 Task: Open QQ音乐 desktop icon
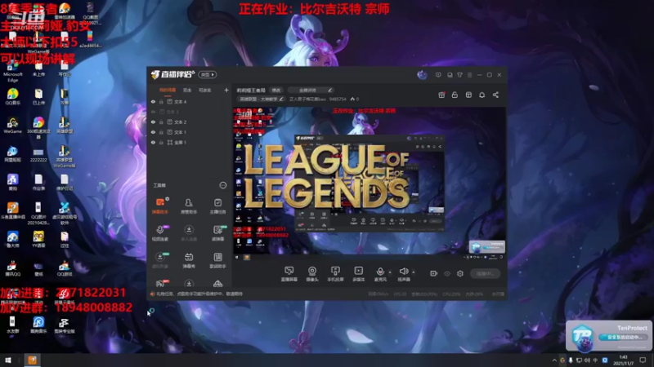pos(12,96)
